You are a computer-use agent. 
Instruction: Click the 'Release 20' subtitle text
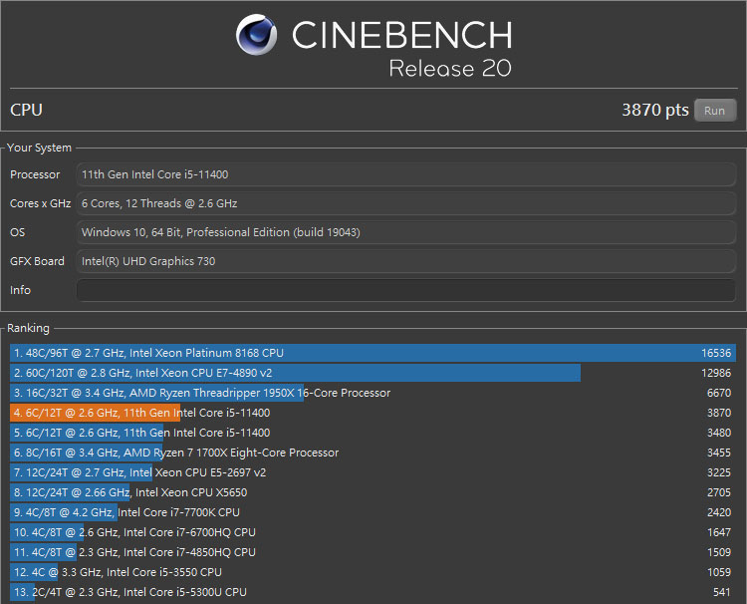click(450, 68)
